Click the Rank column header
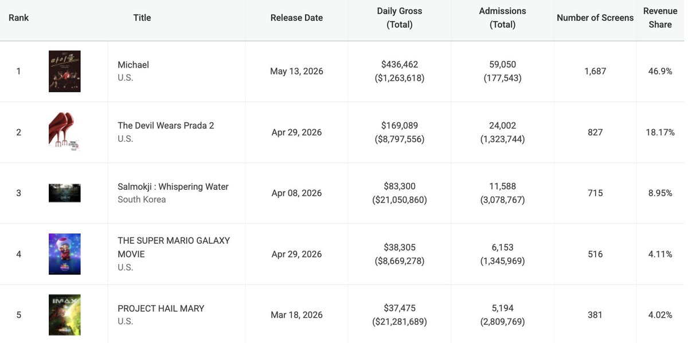The height and width of the screenshot is (343, 688). pyautogui.click(x=19, y=18)
